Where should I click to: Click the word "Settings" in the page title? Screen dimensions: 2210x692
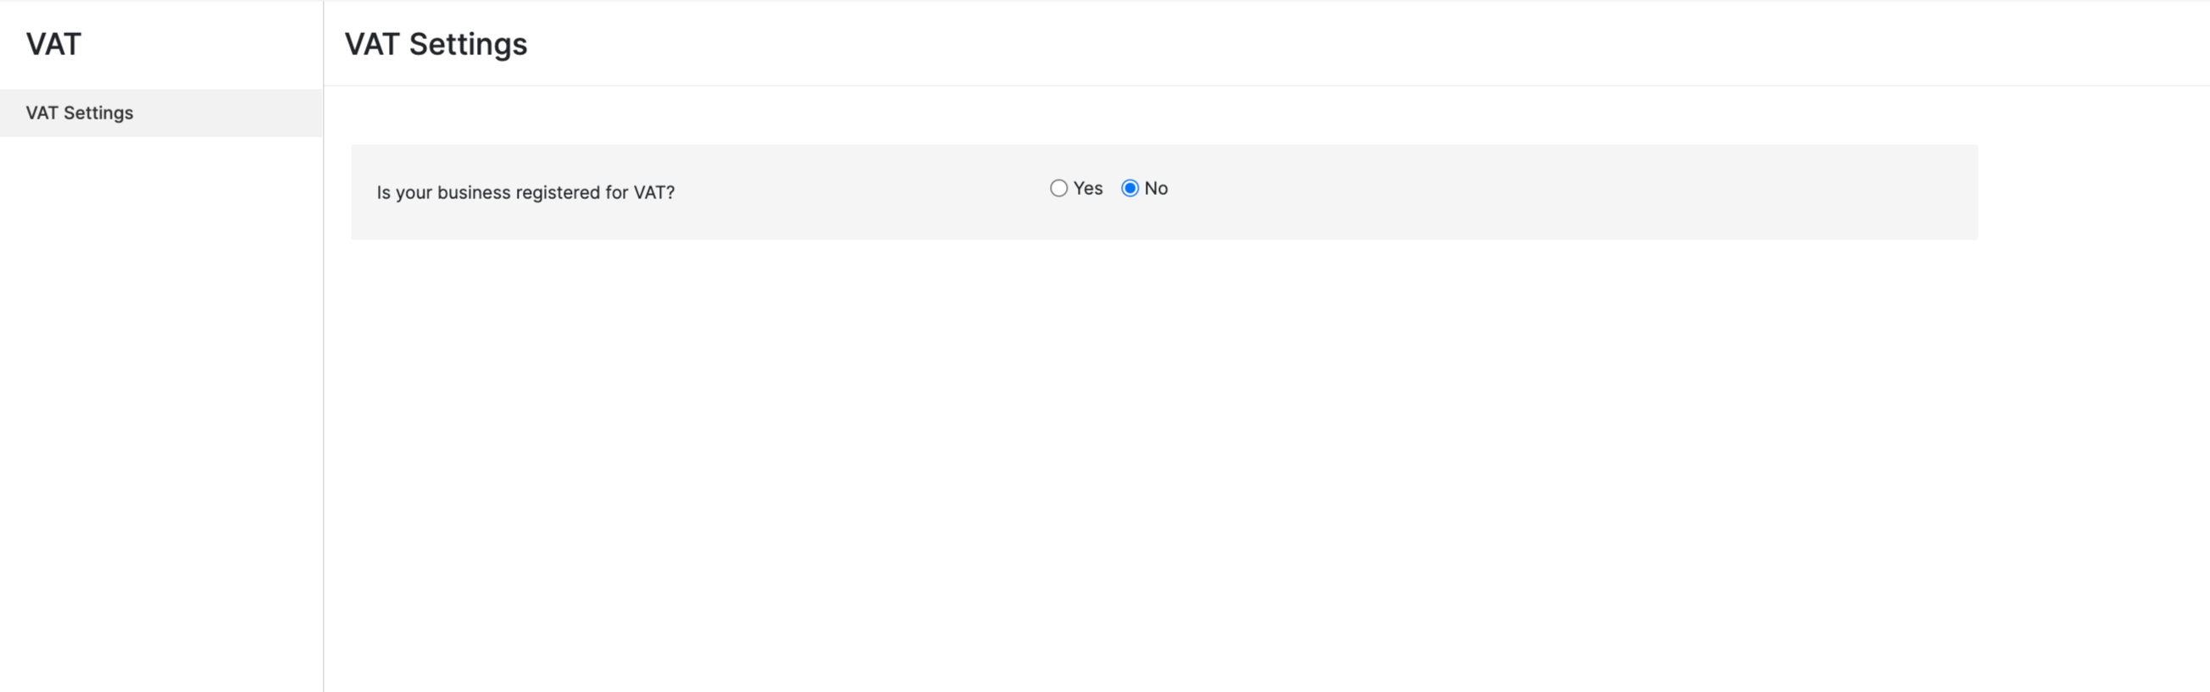(x=468, y=44)
